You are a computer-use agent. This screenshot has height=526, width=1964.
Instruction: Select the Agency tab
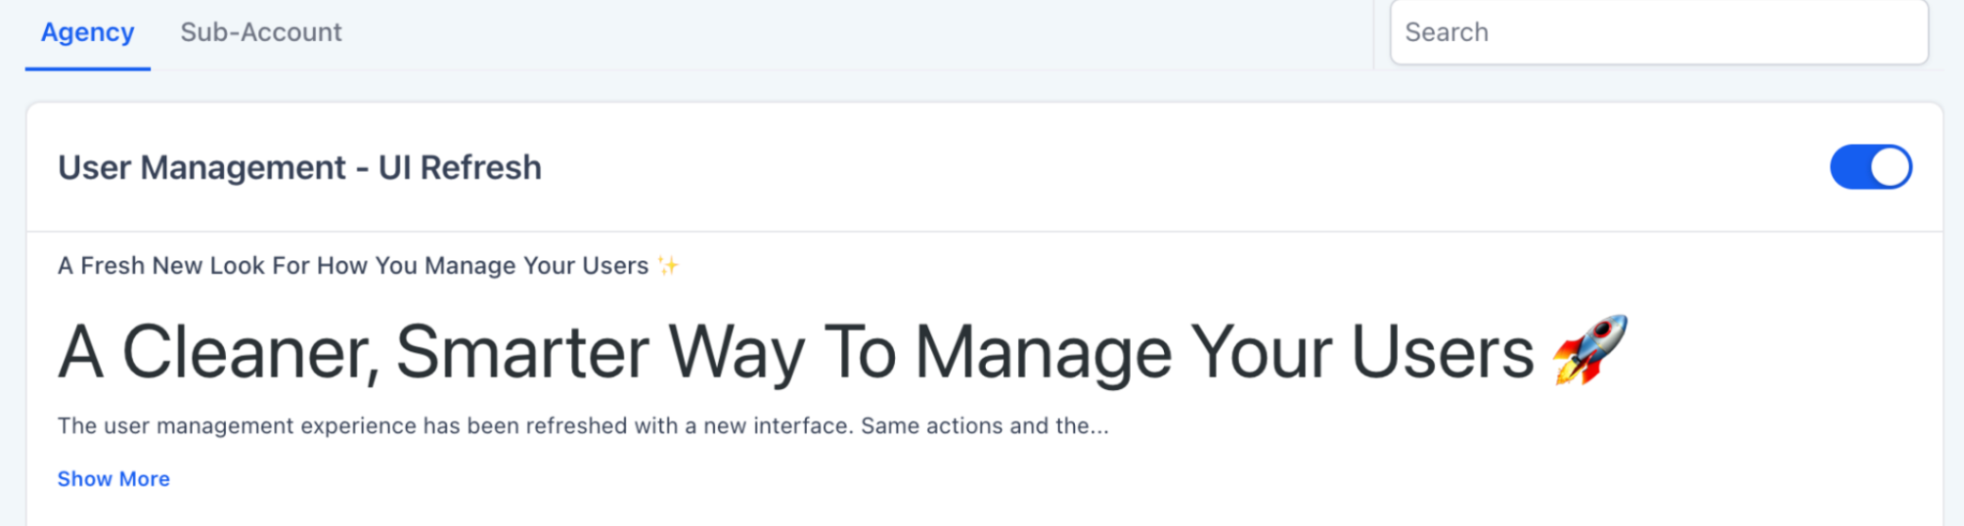point(87,32)
